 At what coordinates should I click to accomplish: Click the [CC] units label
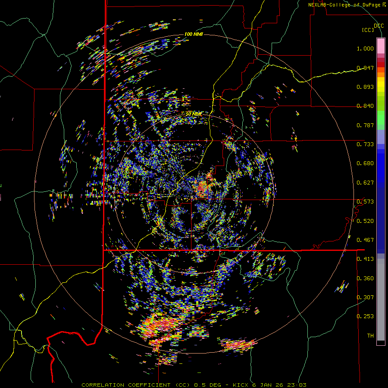368,30
